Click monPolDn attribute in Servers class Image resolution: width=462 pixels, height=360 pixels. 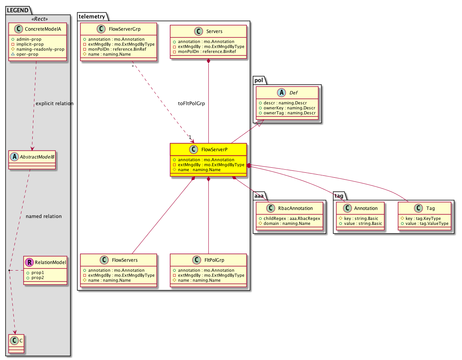[x=204, y=51]
